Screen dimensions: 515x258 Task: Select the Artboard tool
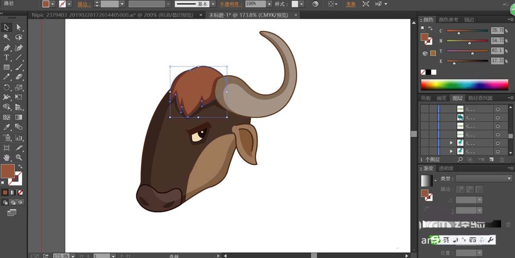(x=7, y=148)
